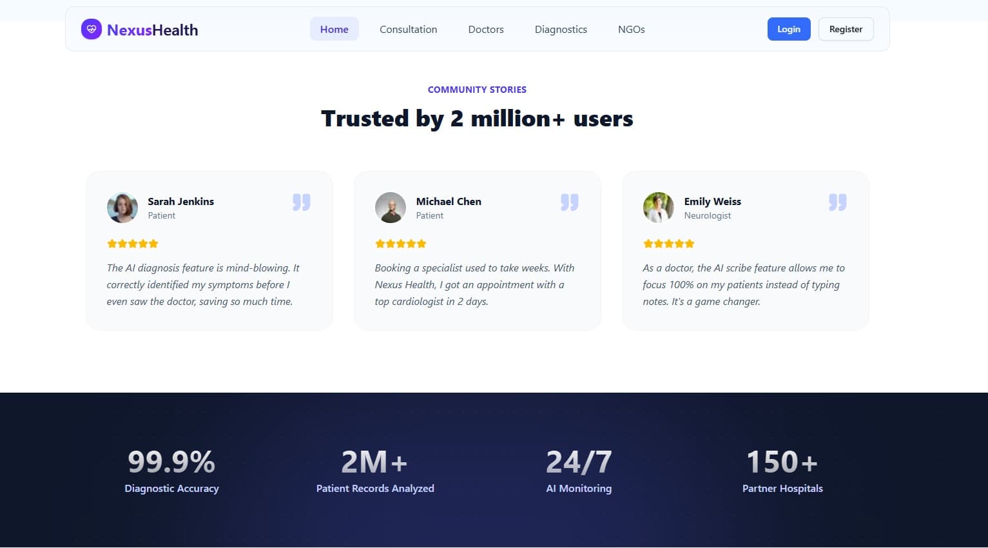
Task: Click the quote icon on Emily Weiss card
Action: (837, 202)
